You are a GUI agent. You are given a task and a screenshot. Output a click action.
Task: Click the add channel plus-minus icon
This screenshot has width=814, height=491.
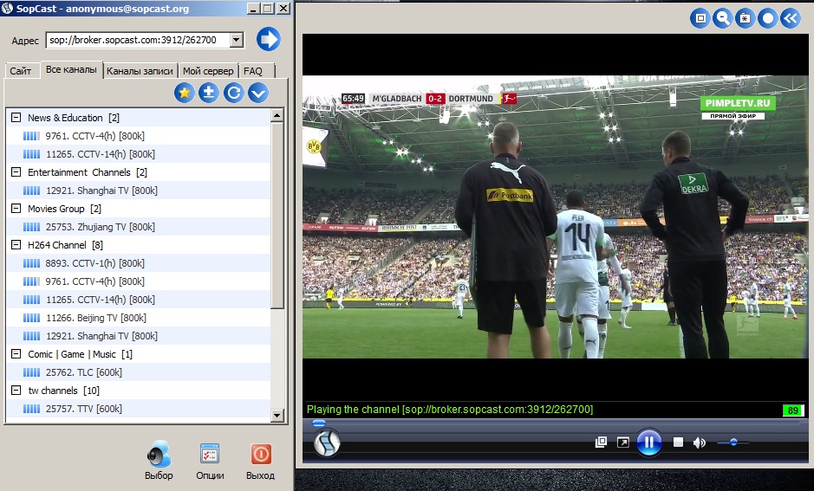[x=209, y=93]
